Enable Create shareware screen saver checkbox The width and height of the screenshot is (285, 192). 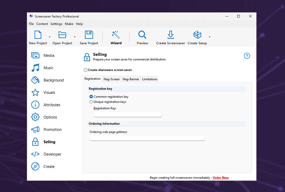coord(86,70)
